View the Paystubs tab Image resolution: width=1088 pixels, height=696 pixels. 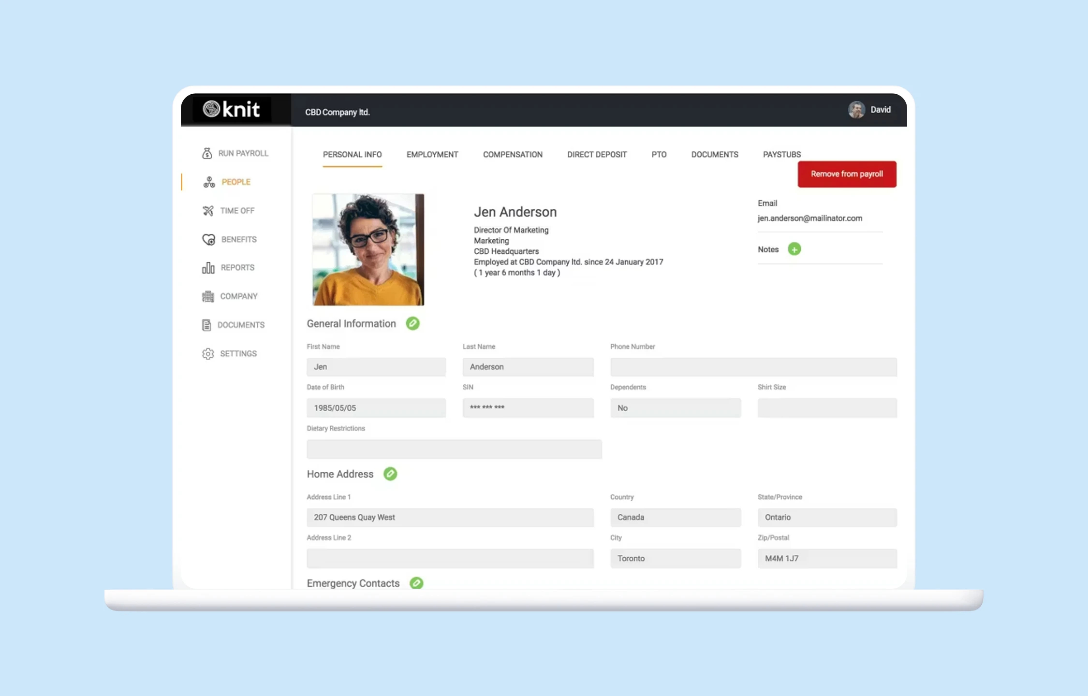[781, 154]
